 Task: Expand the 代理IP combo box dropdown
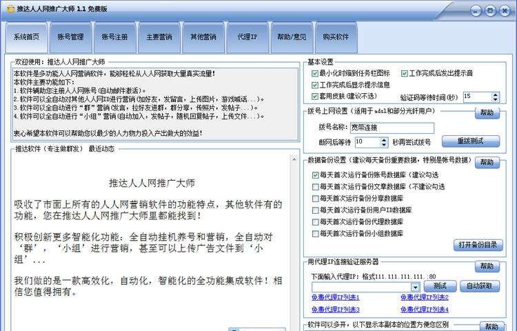[416, 287]
